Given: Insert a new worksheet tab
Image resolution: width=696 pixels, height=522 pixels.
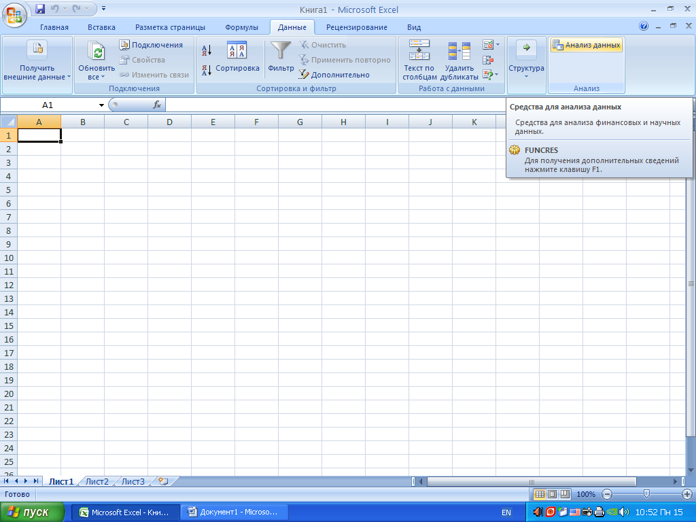Looking at the screenshot, I should pyautogui.click(x=163, y=481).
